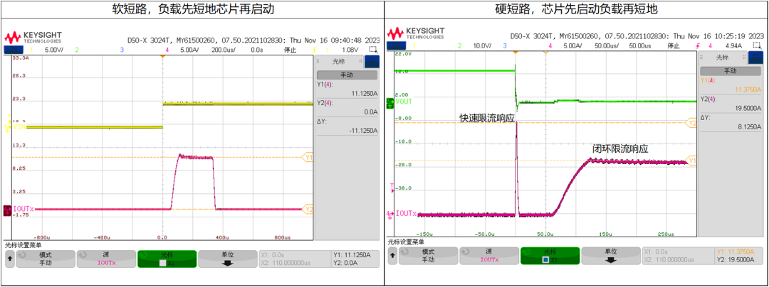
Task: Click the zoom box icon on left scope
Action: tap(374, 50)
